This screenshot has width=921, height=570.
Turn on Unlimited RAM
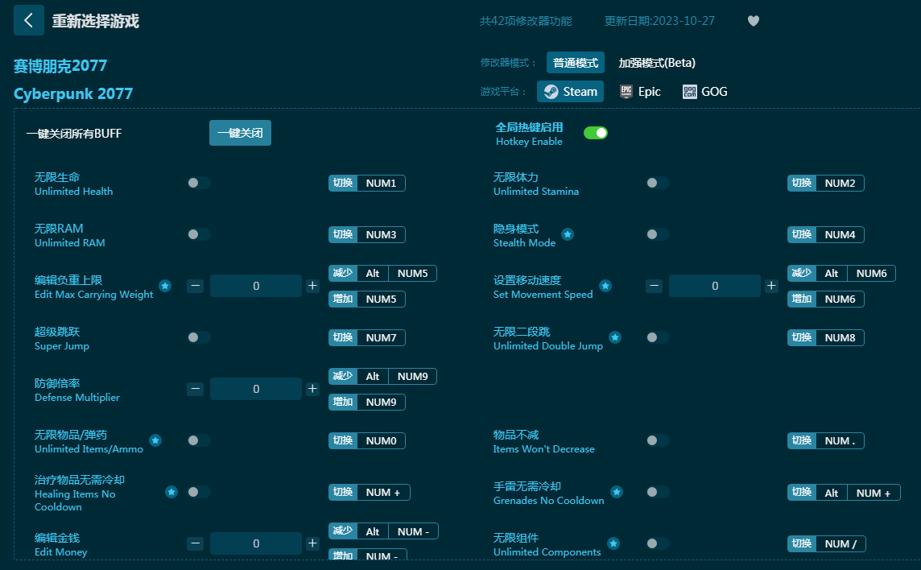click(199, 234)
